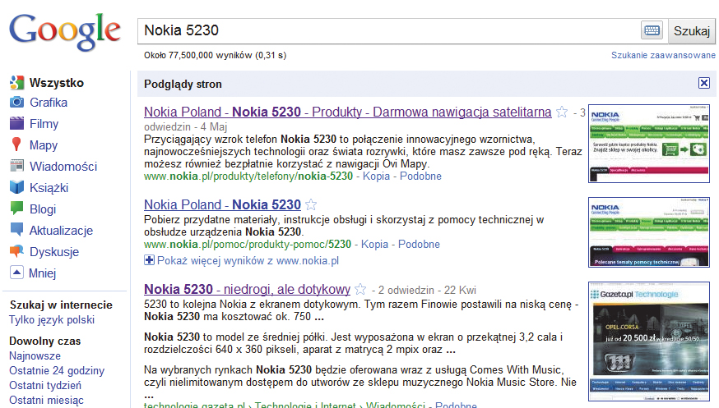
Task: Click the on-screen keyboard icon in search box
Action: [652, 31]
